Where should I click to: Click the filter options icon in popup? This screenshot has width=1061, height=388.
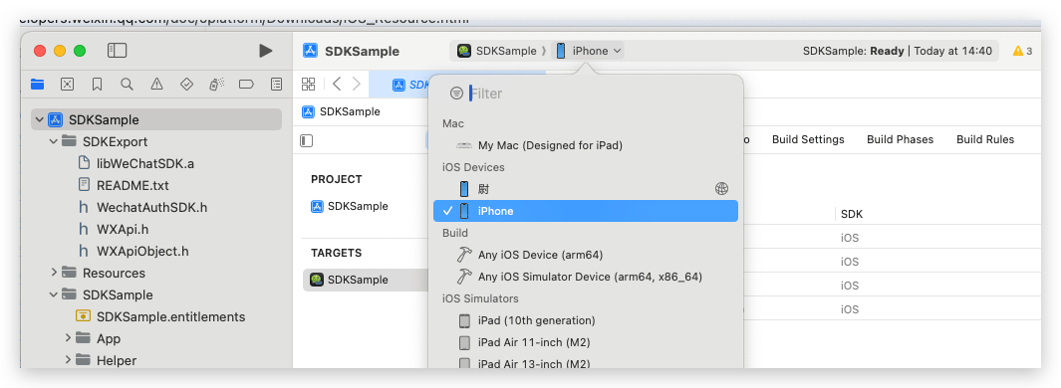(x=456, y=94)
